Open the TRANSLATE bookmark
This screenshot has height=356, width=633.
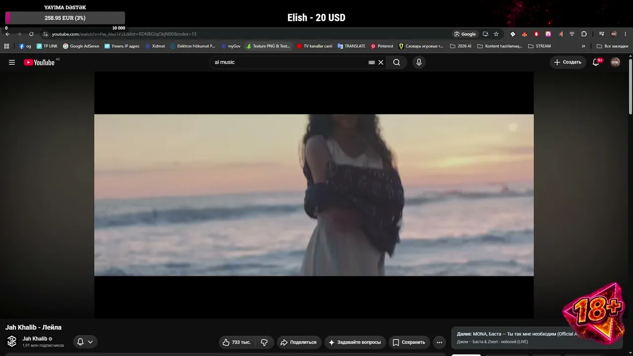click(351, 46)
